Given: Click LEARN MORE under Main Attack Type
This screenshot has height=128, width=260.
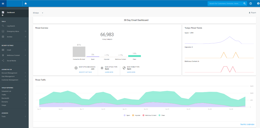Looking at the screenshot, I should (x=109, y=72).
